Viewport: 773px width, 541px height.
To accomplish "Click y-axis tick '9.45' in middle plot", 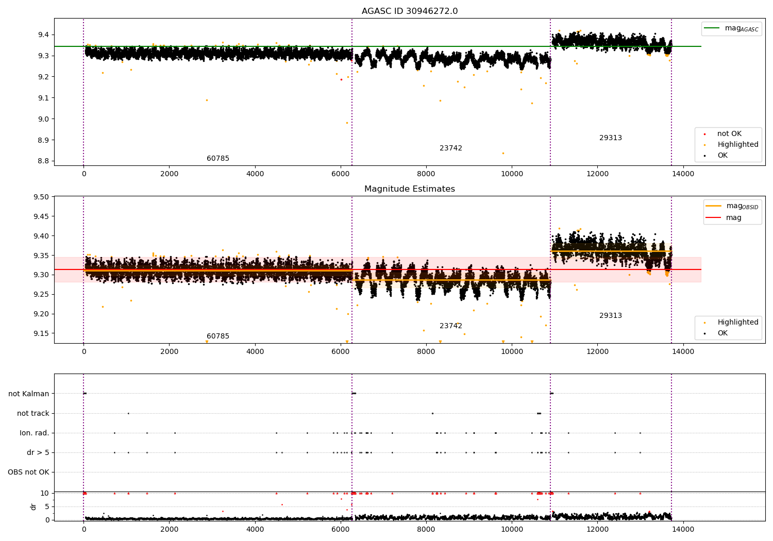I will point(41,217).
